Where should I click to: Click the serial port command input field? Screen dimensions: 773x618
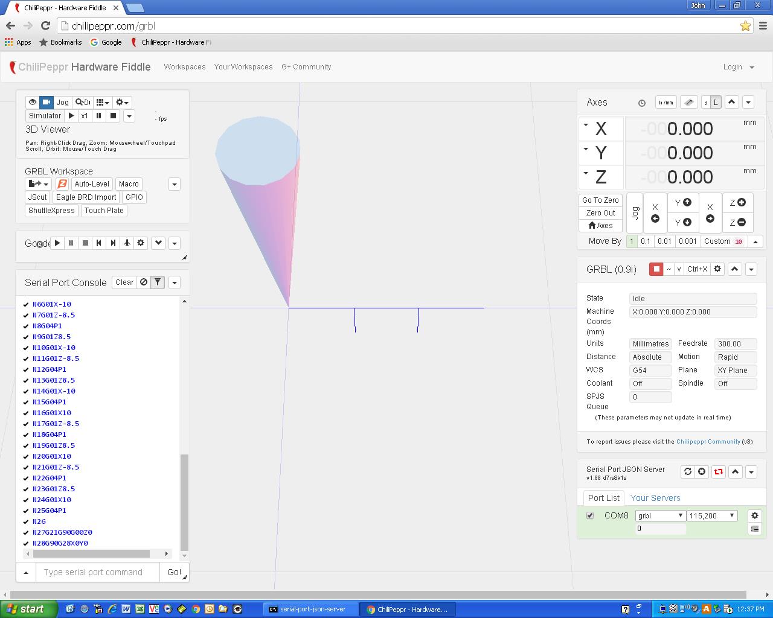[98, 572]
